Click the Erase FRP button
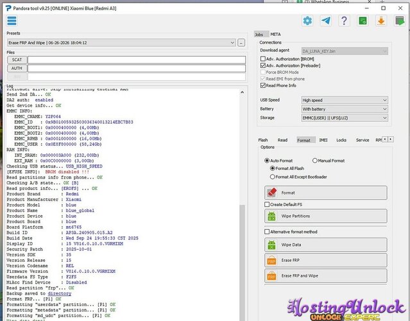 [x=325, y=260]
